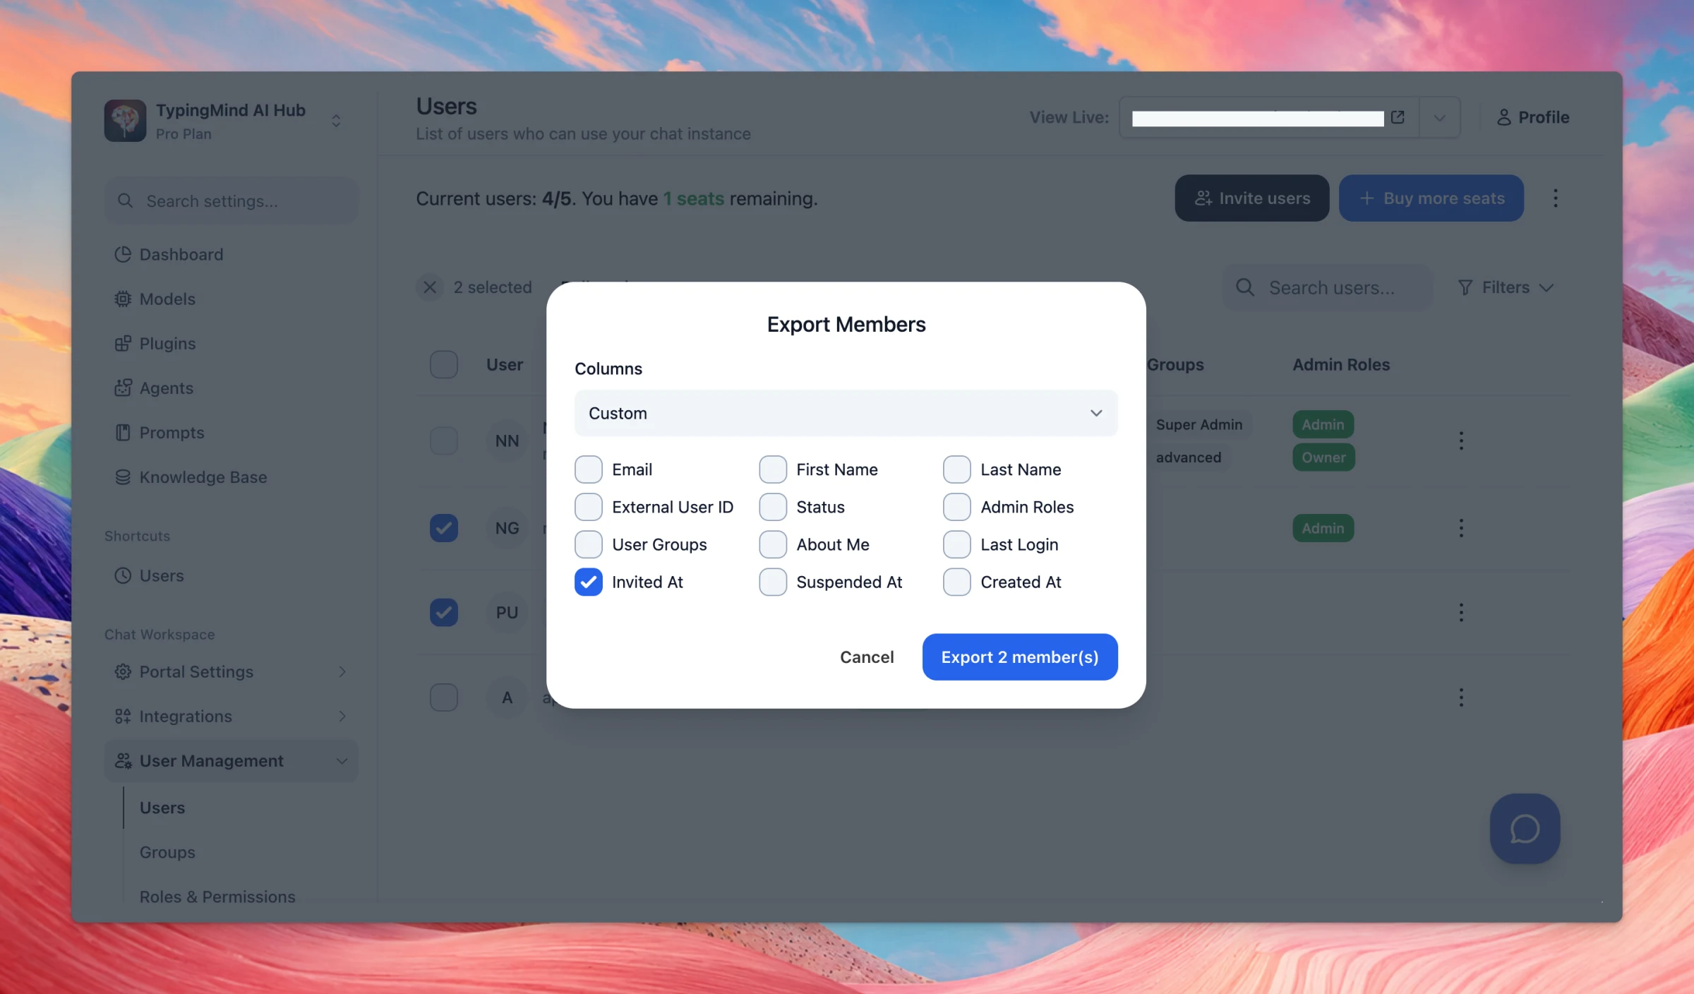Collapse the User Management section
This screenshot has width=1694, height=994.
232,760
